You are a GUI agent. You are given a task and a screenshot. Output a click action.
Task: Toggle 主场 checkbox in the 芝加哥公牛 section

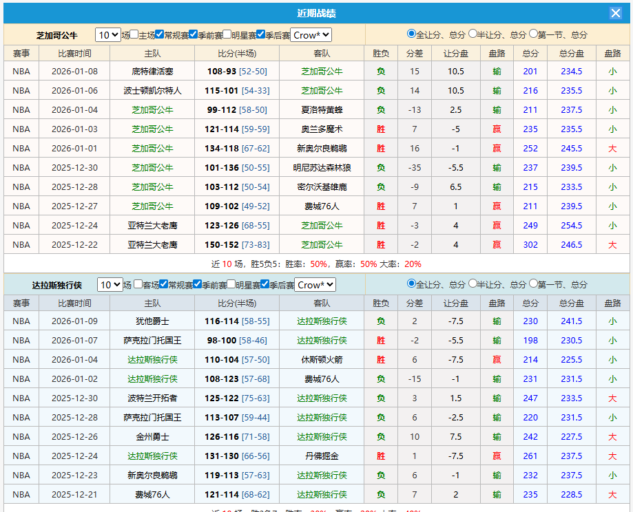click(x=134, y=34)
